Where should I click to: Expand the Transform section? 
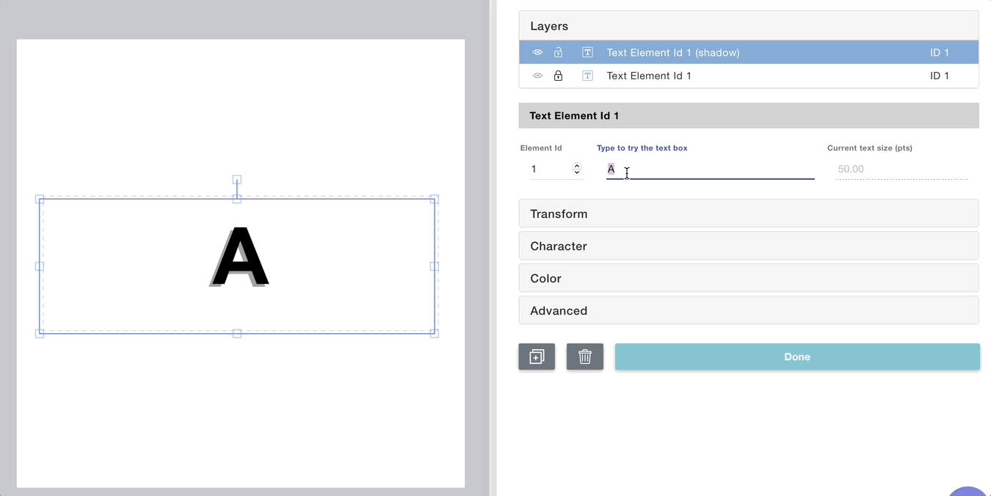[748, 214]
